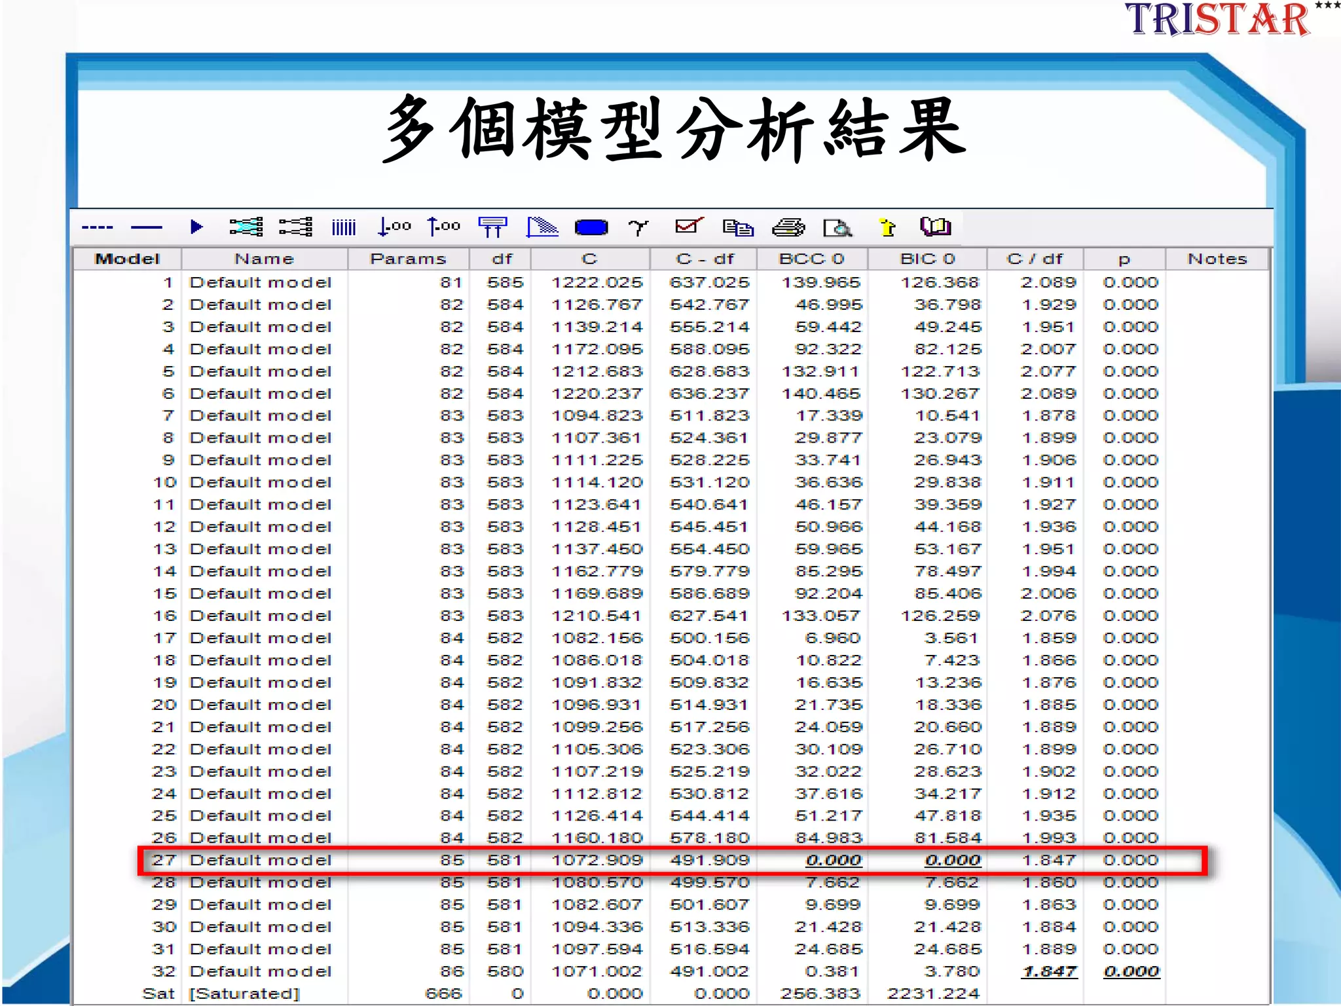This screenshot has height=1006, width=1341.
Task: Click C - df value 627.541
Action: click(709, 616)
